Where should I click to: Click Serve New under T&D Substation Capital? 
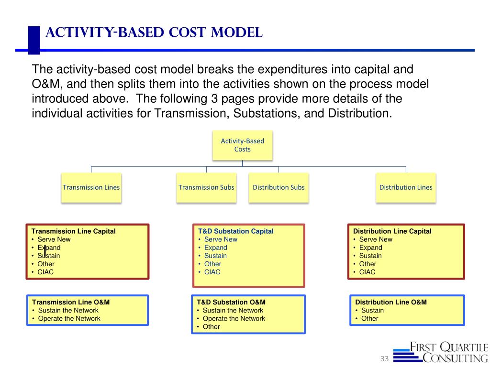tap(221, 239)
